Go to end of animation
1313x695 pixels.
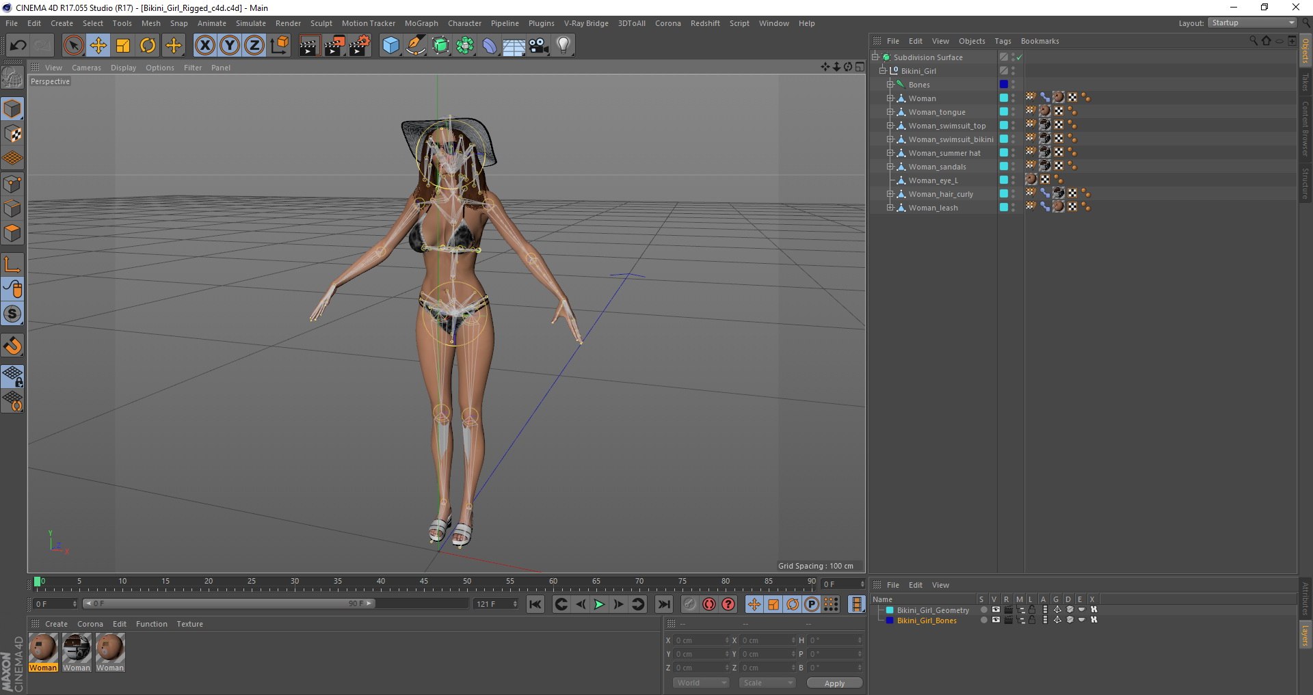coord(663,604)
